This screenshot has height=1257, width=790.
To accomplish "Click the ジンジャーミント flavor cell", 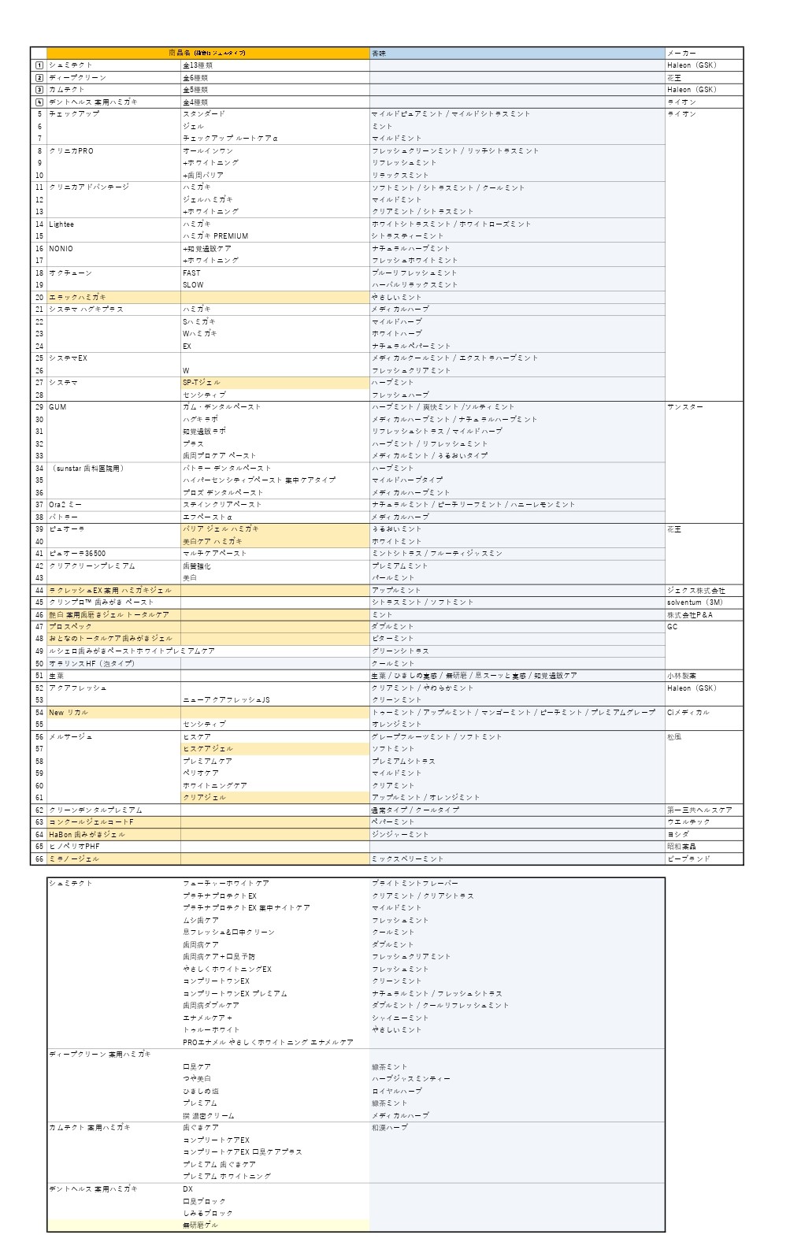I will pyautogui.click(x=517, y=835).
